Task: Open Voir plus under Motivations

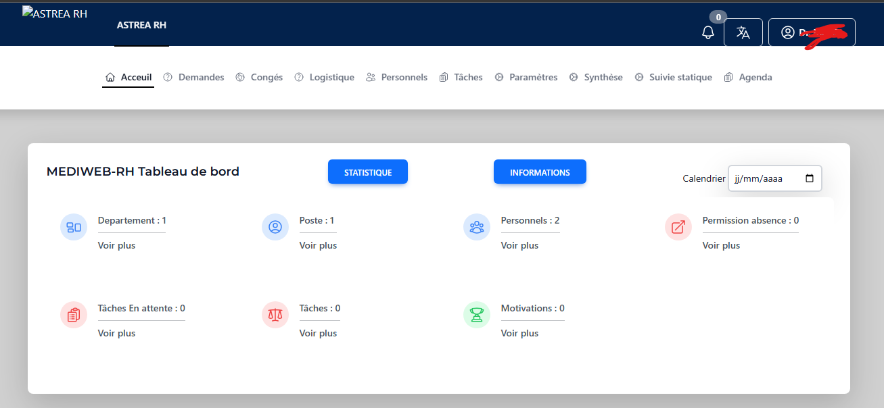Action: tap(519, 333)
